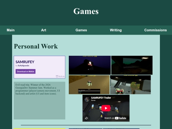Click the Revan channel avatar
172x129 pixels.
87,99
